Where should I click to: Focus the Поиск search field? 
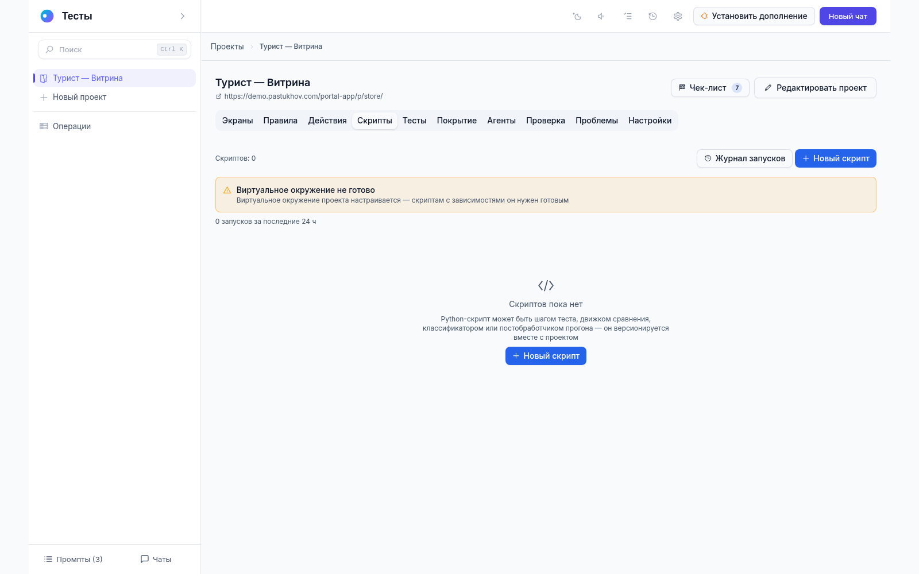click(114, 49)
